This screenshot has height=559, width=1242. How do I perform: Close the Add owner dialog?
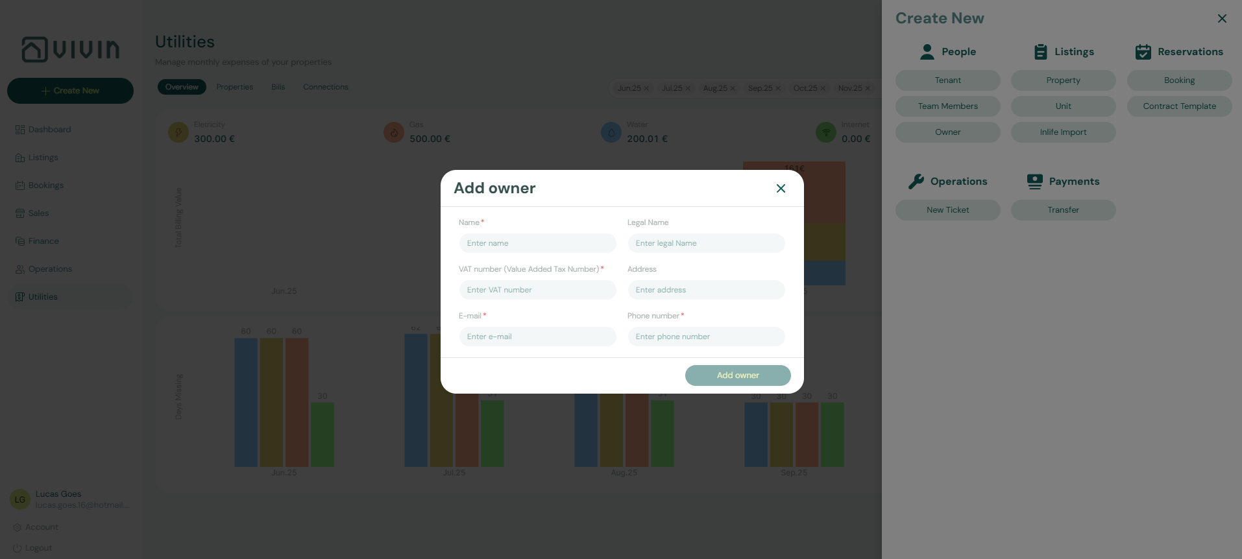pyautogui.click(x=781, y=188)
